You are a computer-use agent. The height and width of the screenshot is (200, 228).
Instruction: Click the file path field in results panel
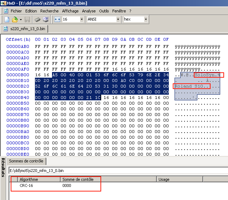(118, 171)
